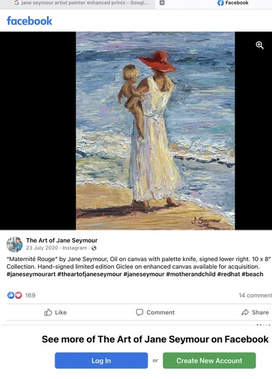Click the 23 July 2020 post date
Screen dimensions: 272x379
[42, 248]
